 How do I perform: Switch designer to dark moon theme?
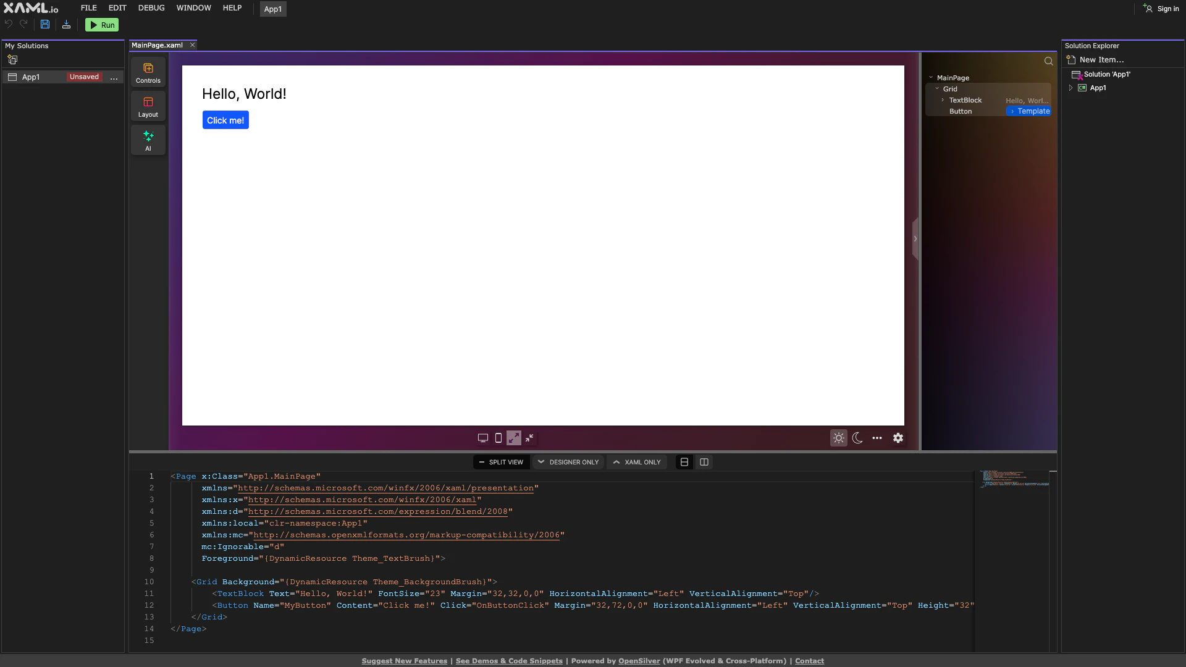coord(857,438)
